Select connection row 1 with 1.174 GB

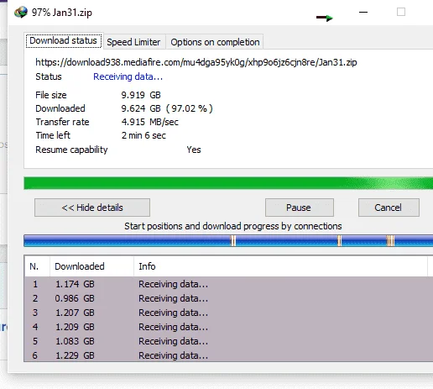click(x=229, y=284)
